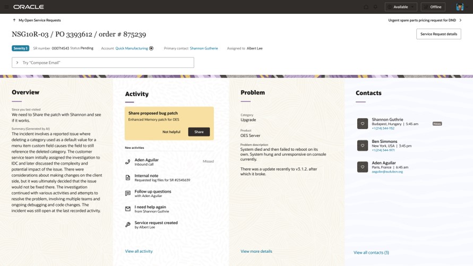Image resolution: width=473 pixels, height=266 pixels.
Task: Expand the action bar chevron
Action: [17, 63]
